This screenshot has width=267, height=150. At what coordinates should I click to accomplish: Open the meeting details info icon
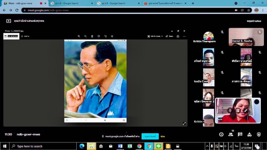[221, 134]
